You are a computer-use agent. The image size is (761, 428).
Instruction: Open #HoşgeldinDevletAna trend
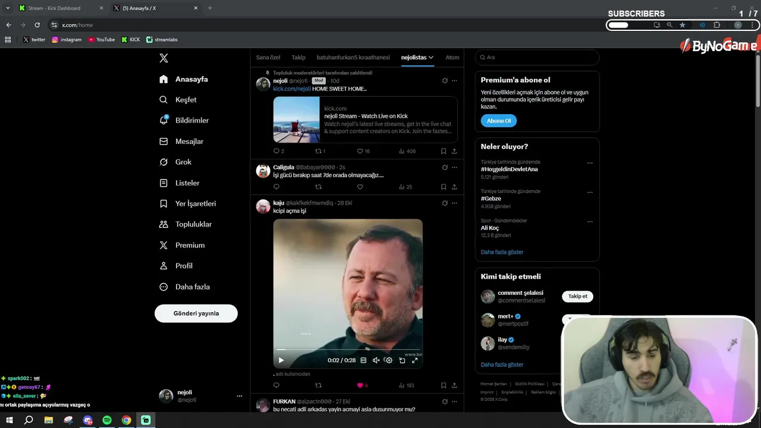pyautogui.click(x=510, y=169)
